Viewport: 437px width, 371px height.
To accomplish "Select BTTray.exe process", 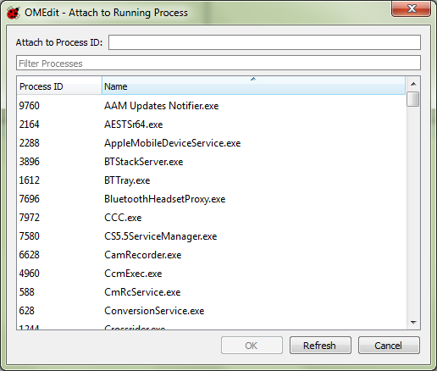I will [x=127, y=180].
